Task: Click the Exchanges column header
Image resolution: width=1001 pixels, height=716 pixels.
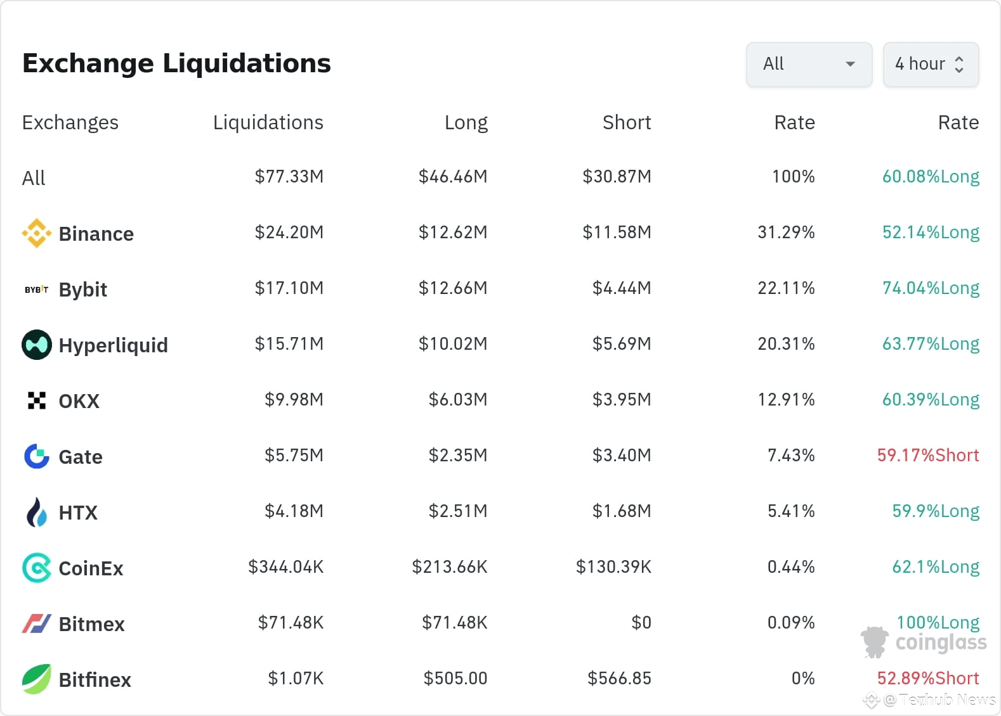Action: coord(70,122)
